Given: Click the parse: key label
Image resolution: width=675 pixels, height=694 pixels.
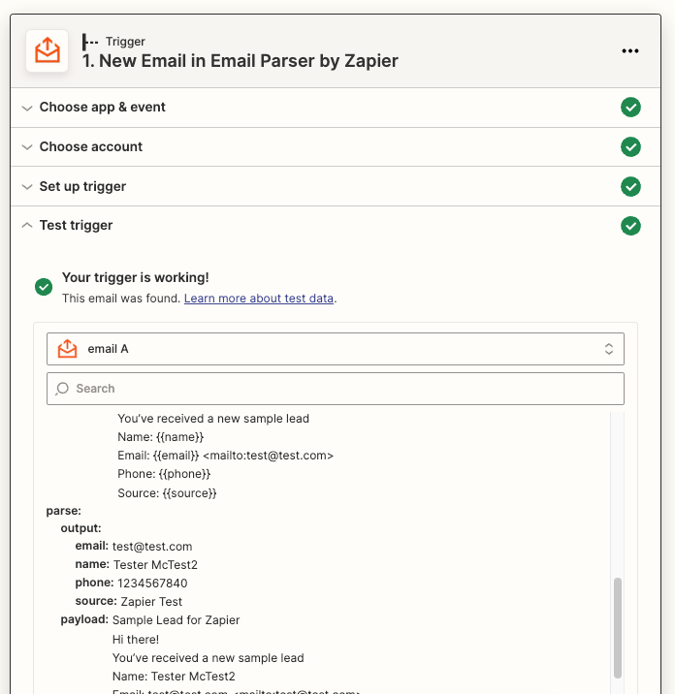Looking at the screenshot, I should click(64, 511).
